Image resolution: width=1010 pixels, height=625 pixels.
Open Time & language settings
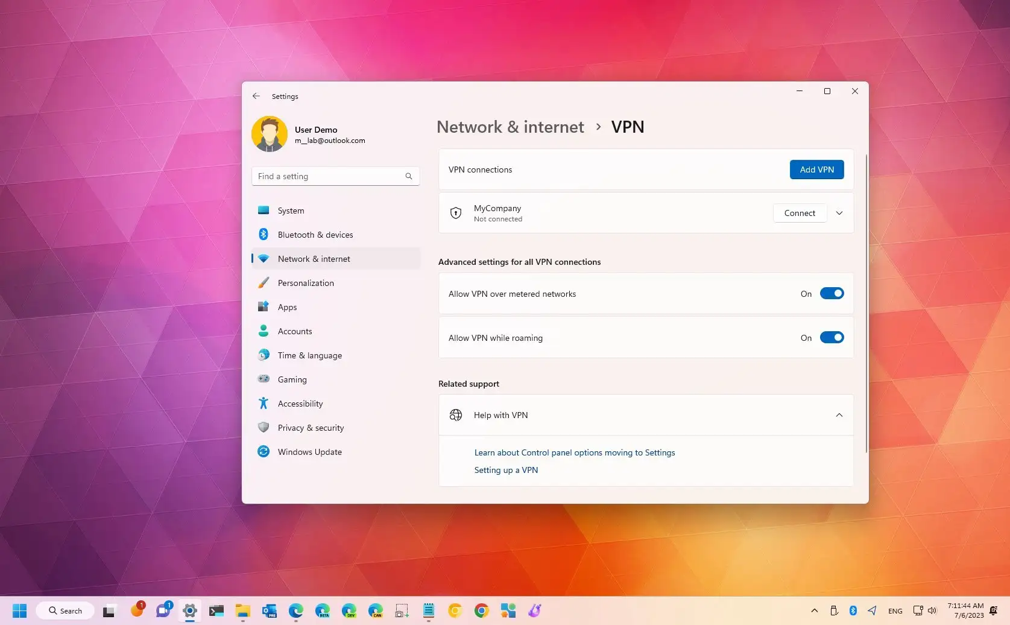coord(309,355)
